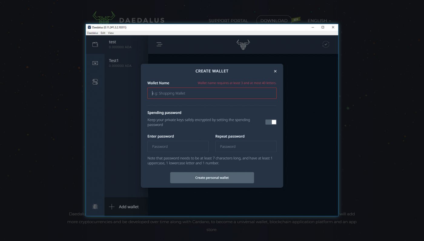Open the ADA redemption sidebar icon

(95, 63)
